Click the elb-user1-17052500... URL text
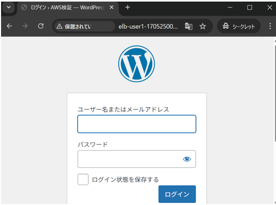The width and height of the screenshot is (276, 205). (x=148, y=27)
